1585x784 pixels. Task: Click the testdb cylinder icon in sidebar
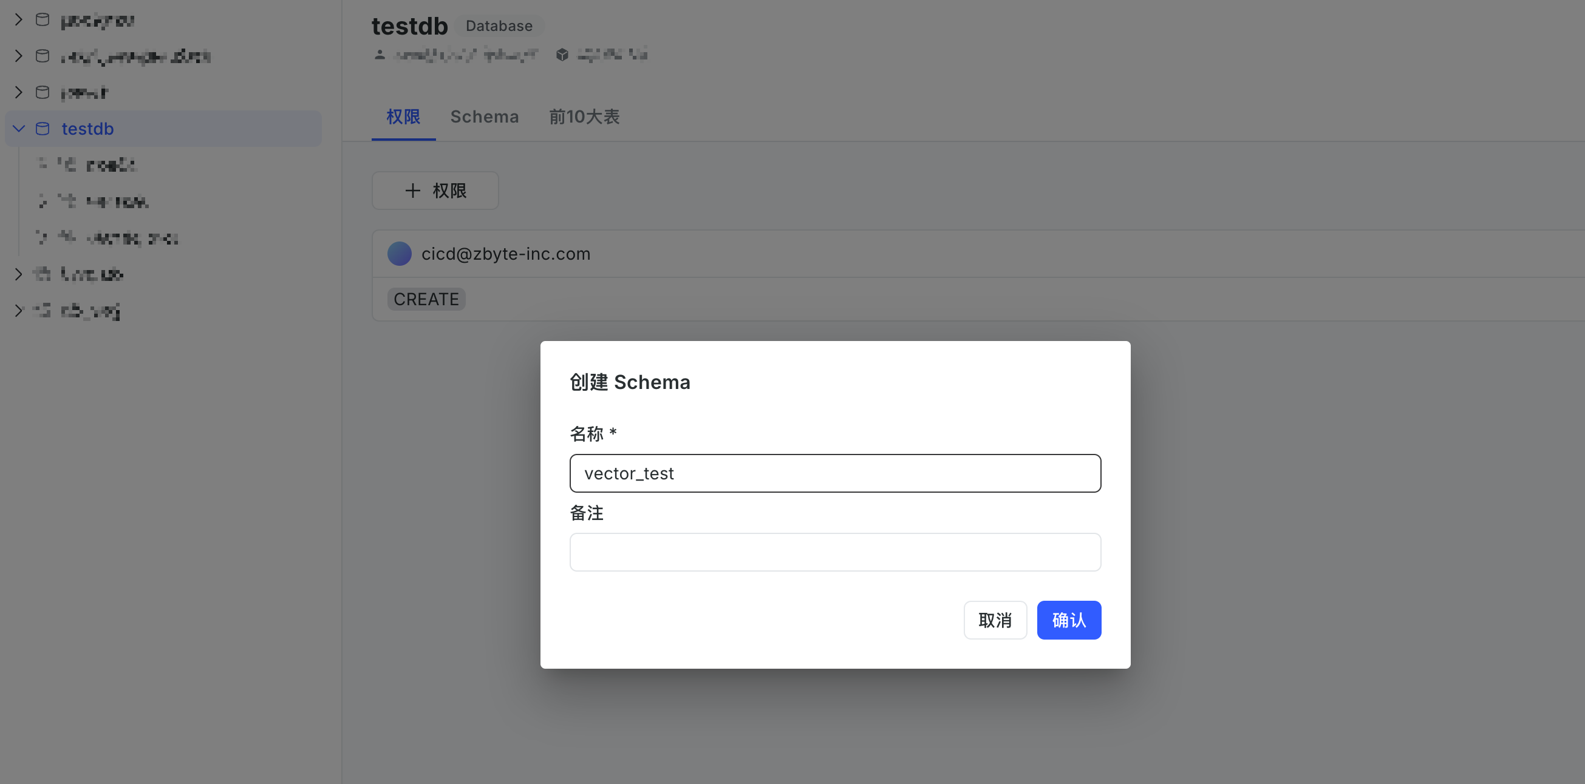pos(43,129)
